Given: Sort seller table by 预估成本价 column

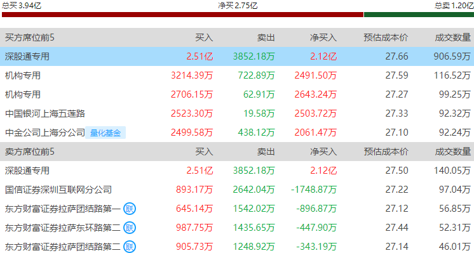Looking at the screenshot, I should pos(386,152).
